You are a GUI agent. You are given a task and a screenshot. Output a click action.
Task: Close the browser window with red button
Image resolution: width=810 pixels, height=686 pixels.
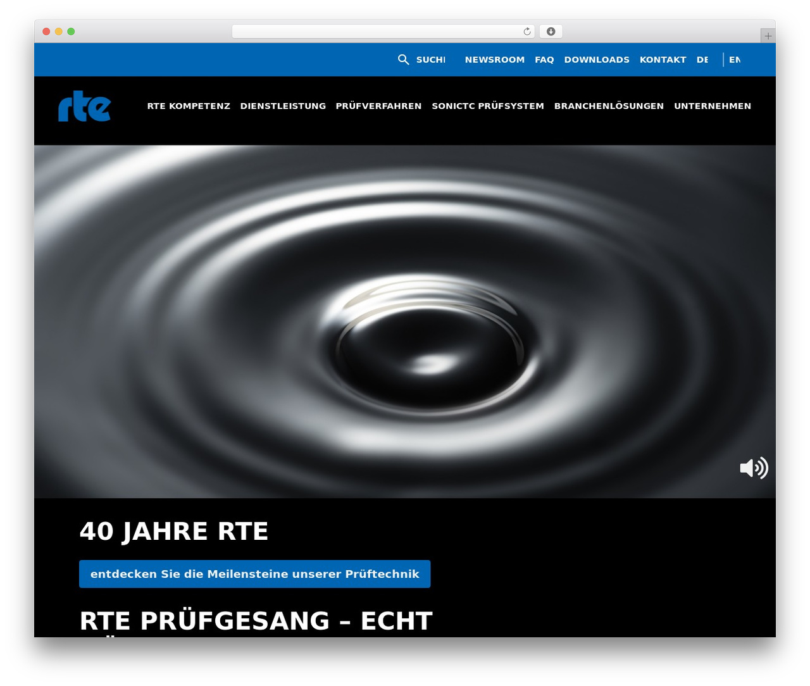[46, 32]
